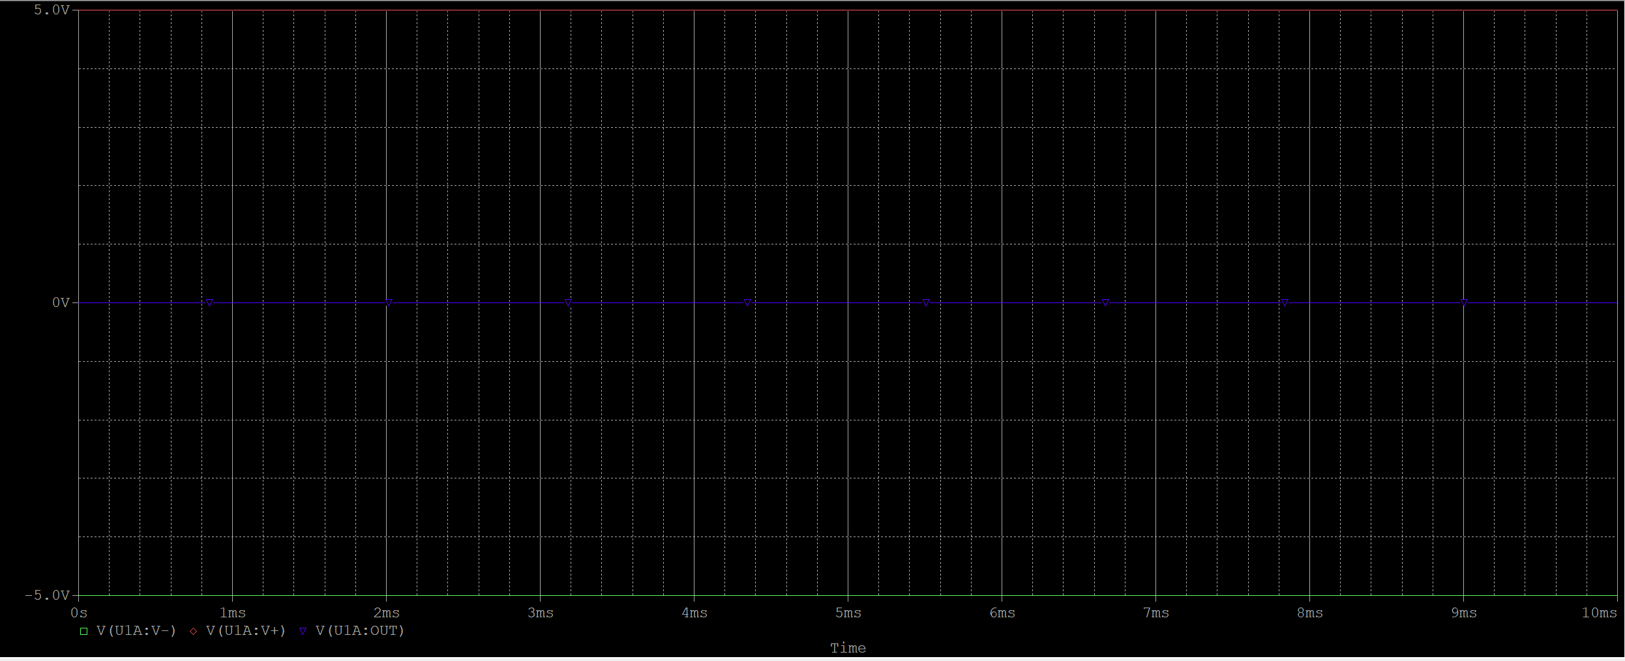Click the 0s time axis label
This screenshot has width=1625, height=661.
79,613
